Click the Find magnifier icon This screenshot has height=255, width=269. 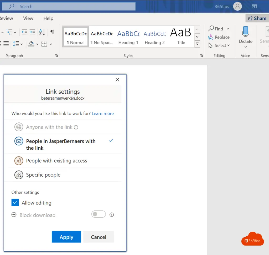pos(211,28)
